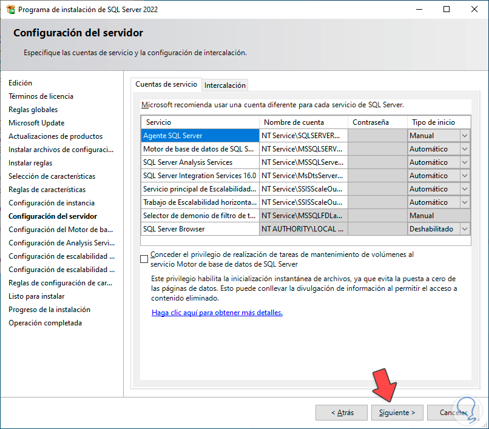489x429 pixels.
Task: Click the Siguiente button
Action: coord(397,413)
